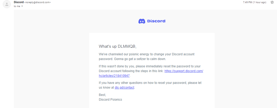Click the noreply@discord.com sender address
This screenshot has width=277, height=108.
click(37, 2)
